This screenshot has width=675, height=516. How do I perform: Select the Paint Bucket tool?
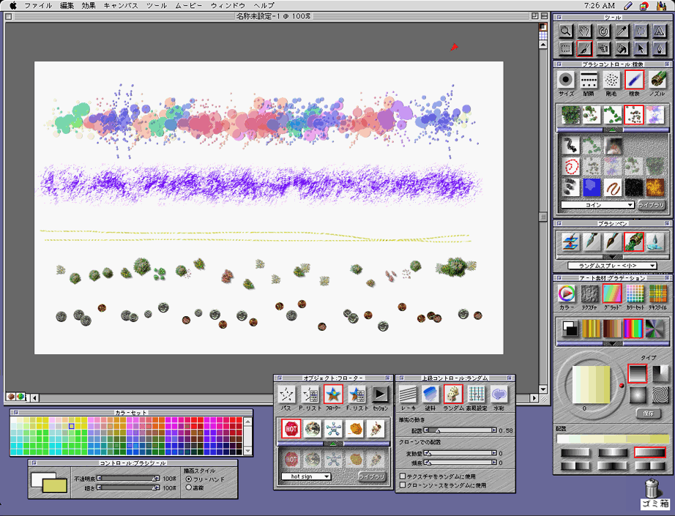(x=622, y=48)
